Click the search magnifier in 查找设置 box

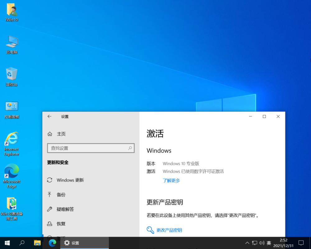point(130,148)
